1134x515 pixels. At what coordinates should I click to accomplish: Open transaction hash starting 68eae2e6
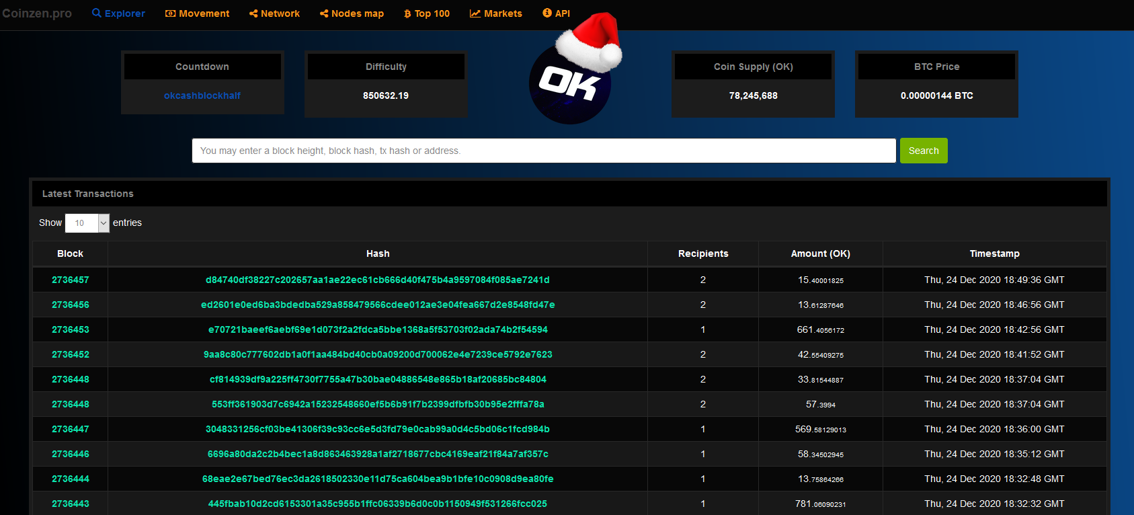tap(378, 479)
